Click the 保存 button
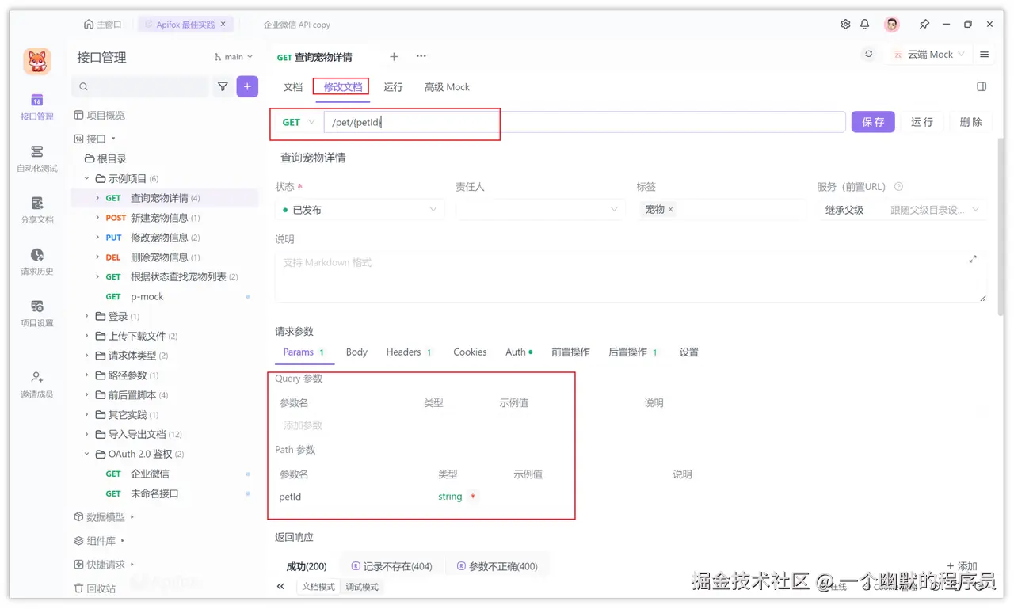The width and height of the screenshot is (1014, 609). (873, 122)
